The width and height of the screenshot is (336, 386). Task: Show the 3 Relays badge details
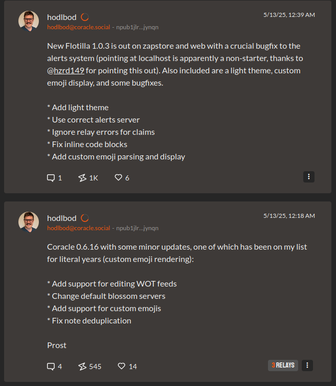(283, 365)
